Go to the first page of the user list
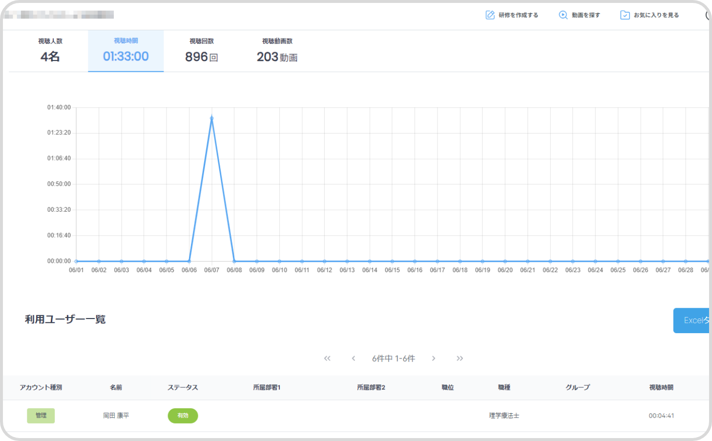712x441 pixels. (327, 359)
